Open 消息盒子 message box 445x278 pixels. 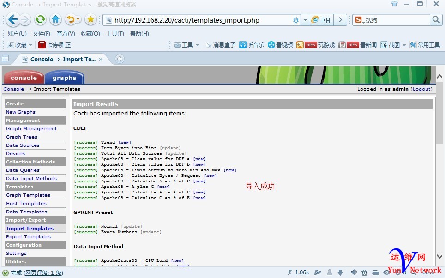click(x=221, y=45)
